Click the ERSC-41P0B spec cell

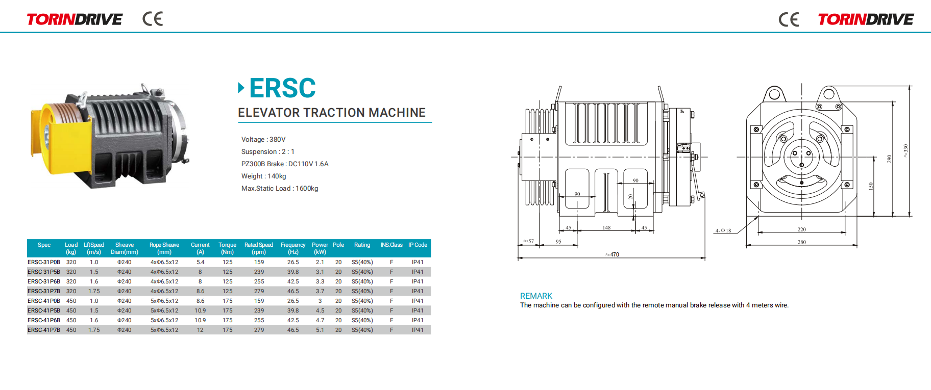44,301
